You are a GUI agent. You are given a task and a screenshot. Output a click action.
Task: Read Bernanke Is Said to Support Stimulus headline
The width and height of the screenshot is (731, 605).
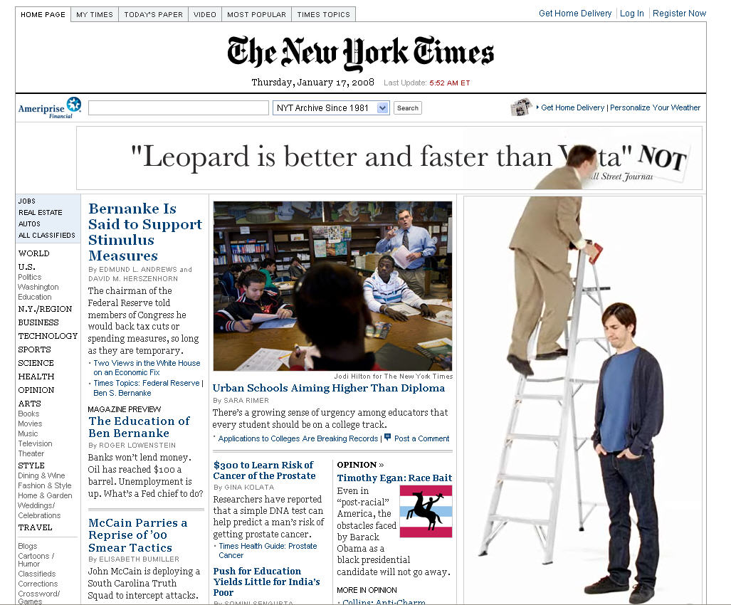click(x=145, y=231)
